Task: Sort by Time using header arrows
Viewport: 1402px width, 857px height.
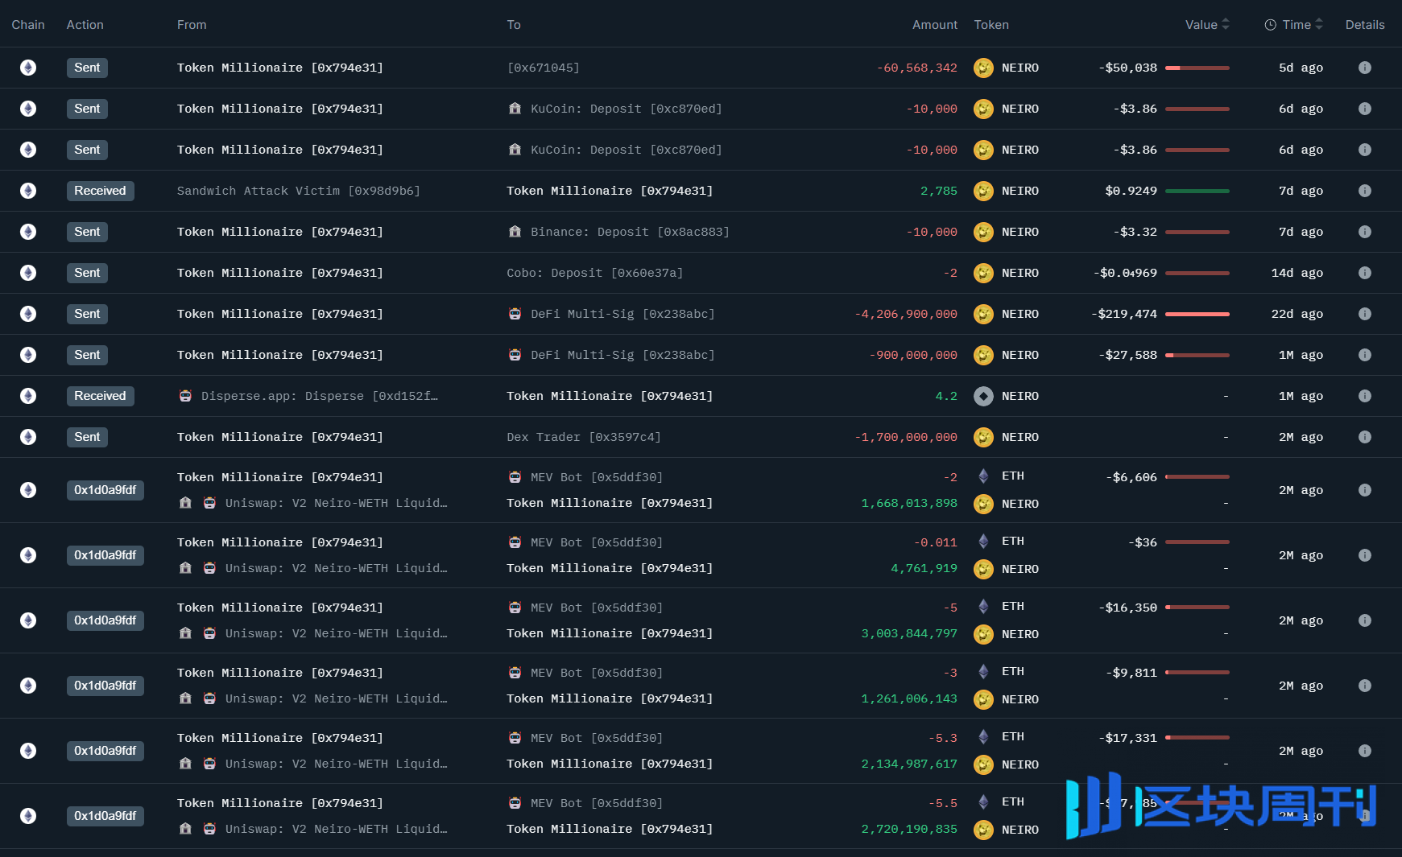Action: coord(1319,25)
